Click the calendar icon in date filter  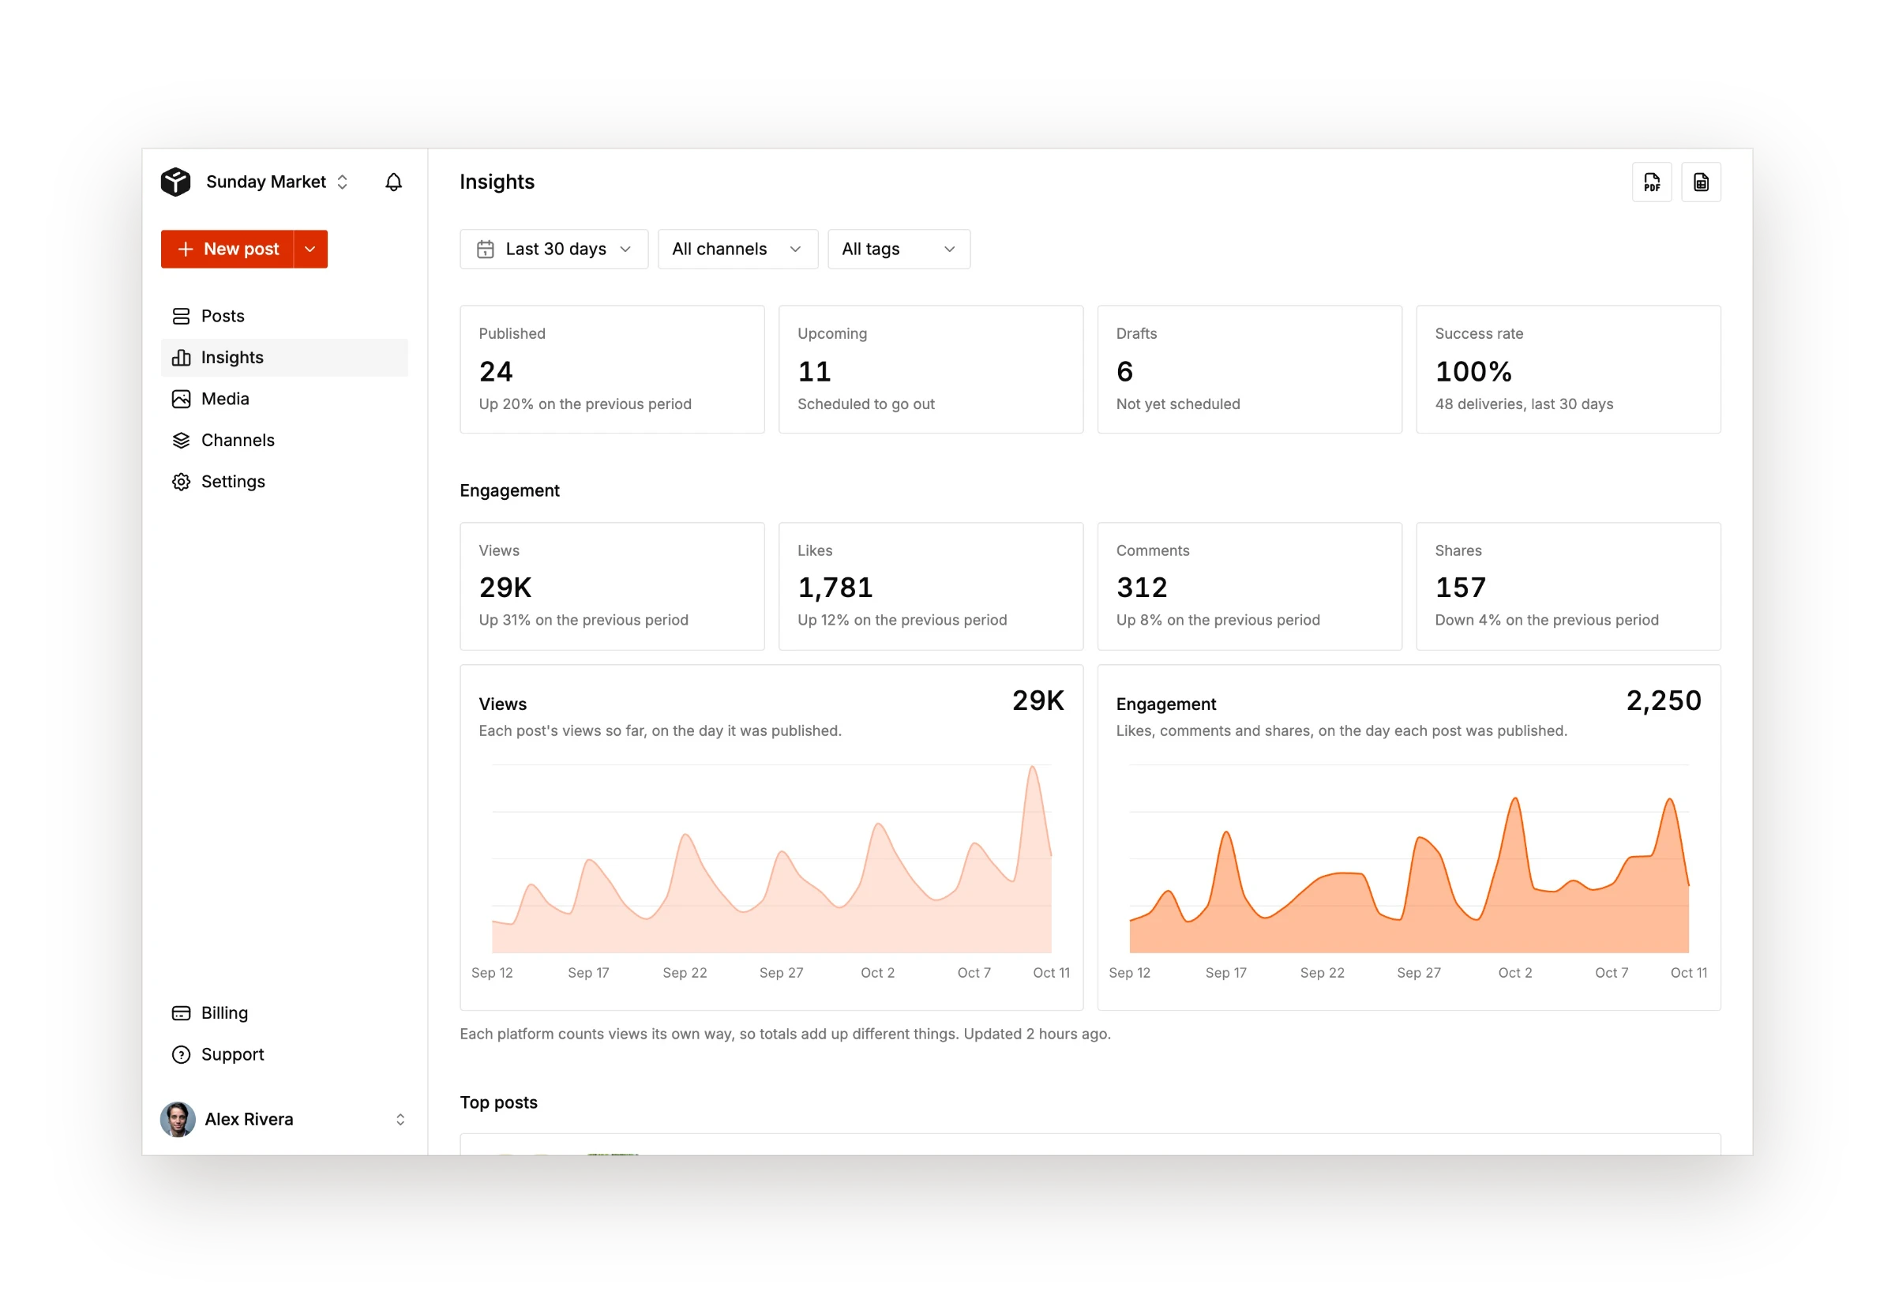point(485,249)
